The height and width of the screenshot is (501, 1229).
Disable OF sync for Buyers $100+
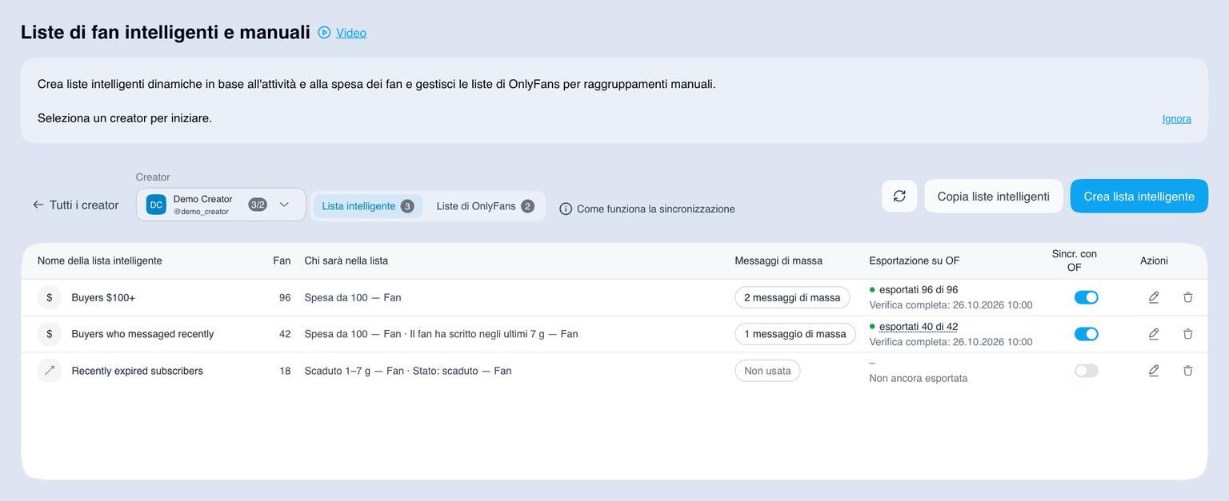[x=1086, y=297]
